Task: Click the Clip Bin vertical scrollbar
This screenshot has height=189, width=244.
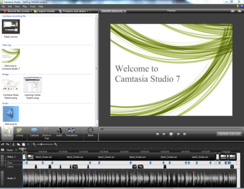Action: coord(97,69)
